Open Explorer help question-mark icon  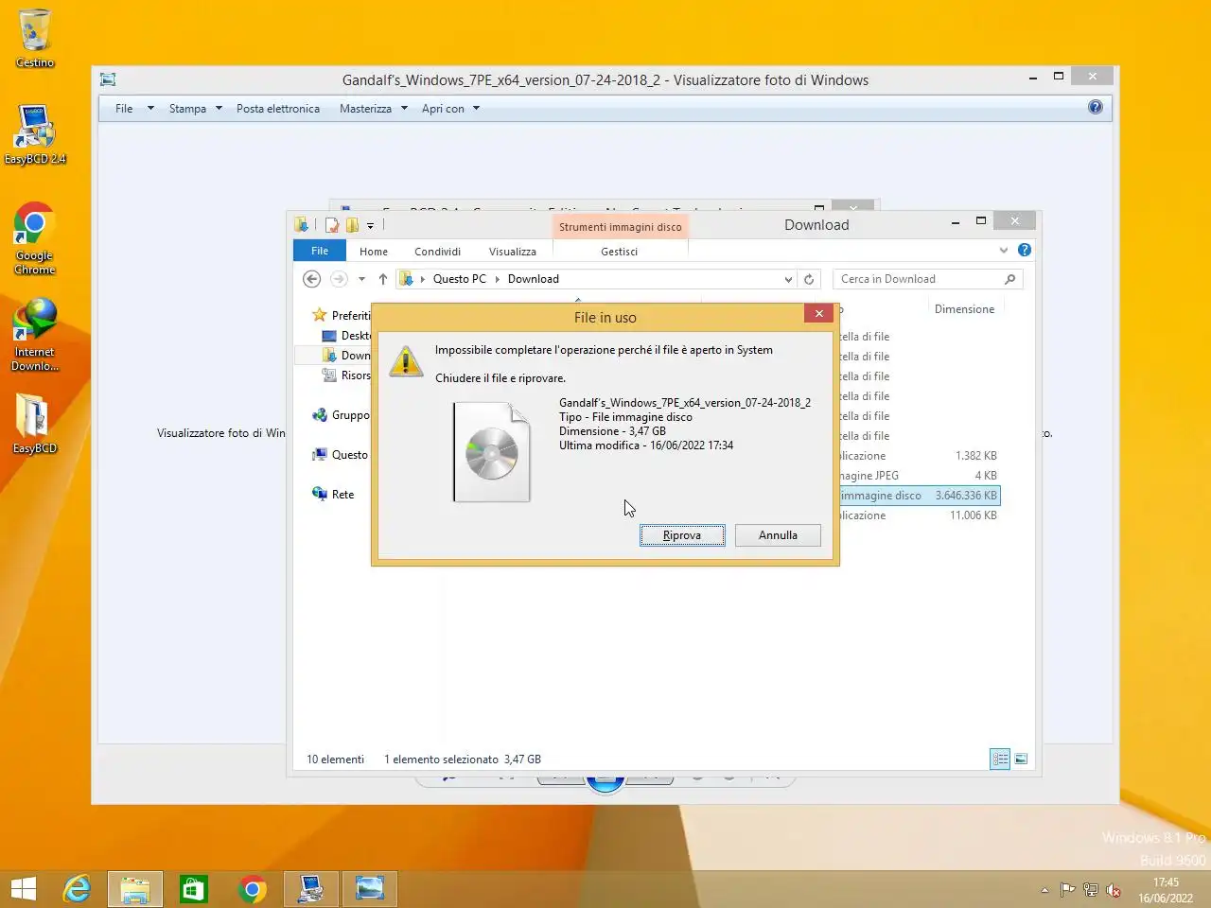[x=1025, y=251]
